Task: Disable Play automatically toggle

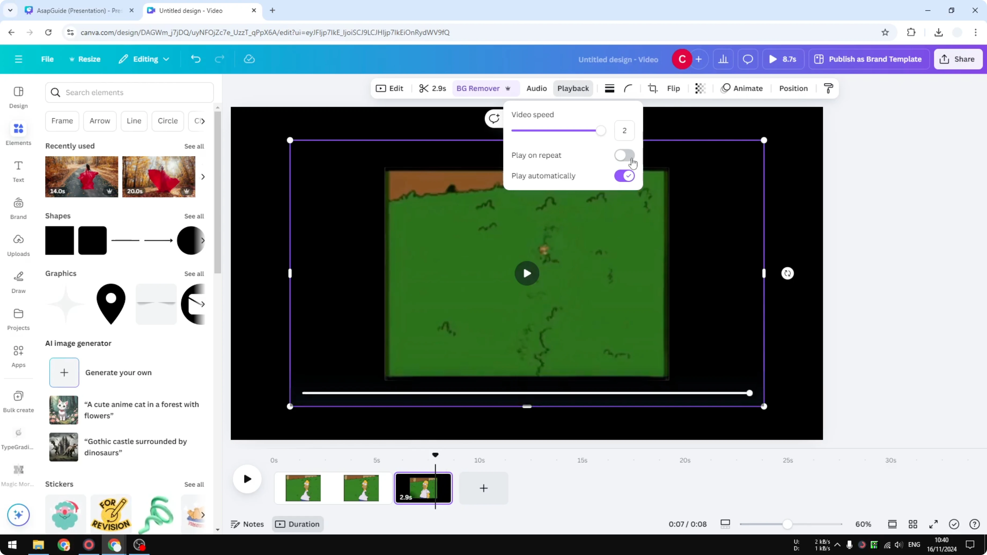Action: pos(624,176)
